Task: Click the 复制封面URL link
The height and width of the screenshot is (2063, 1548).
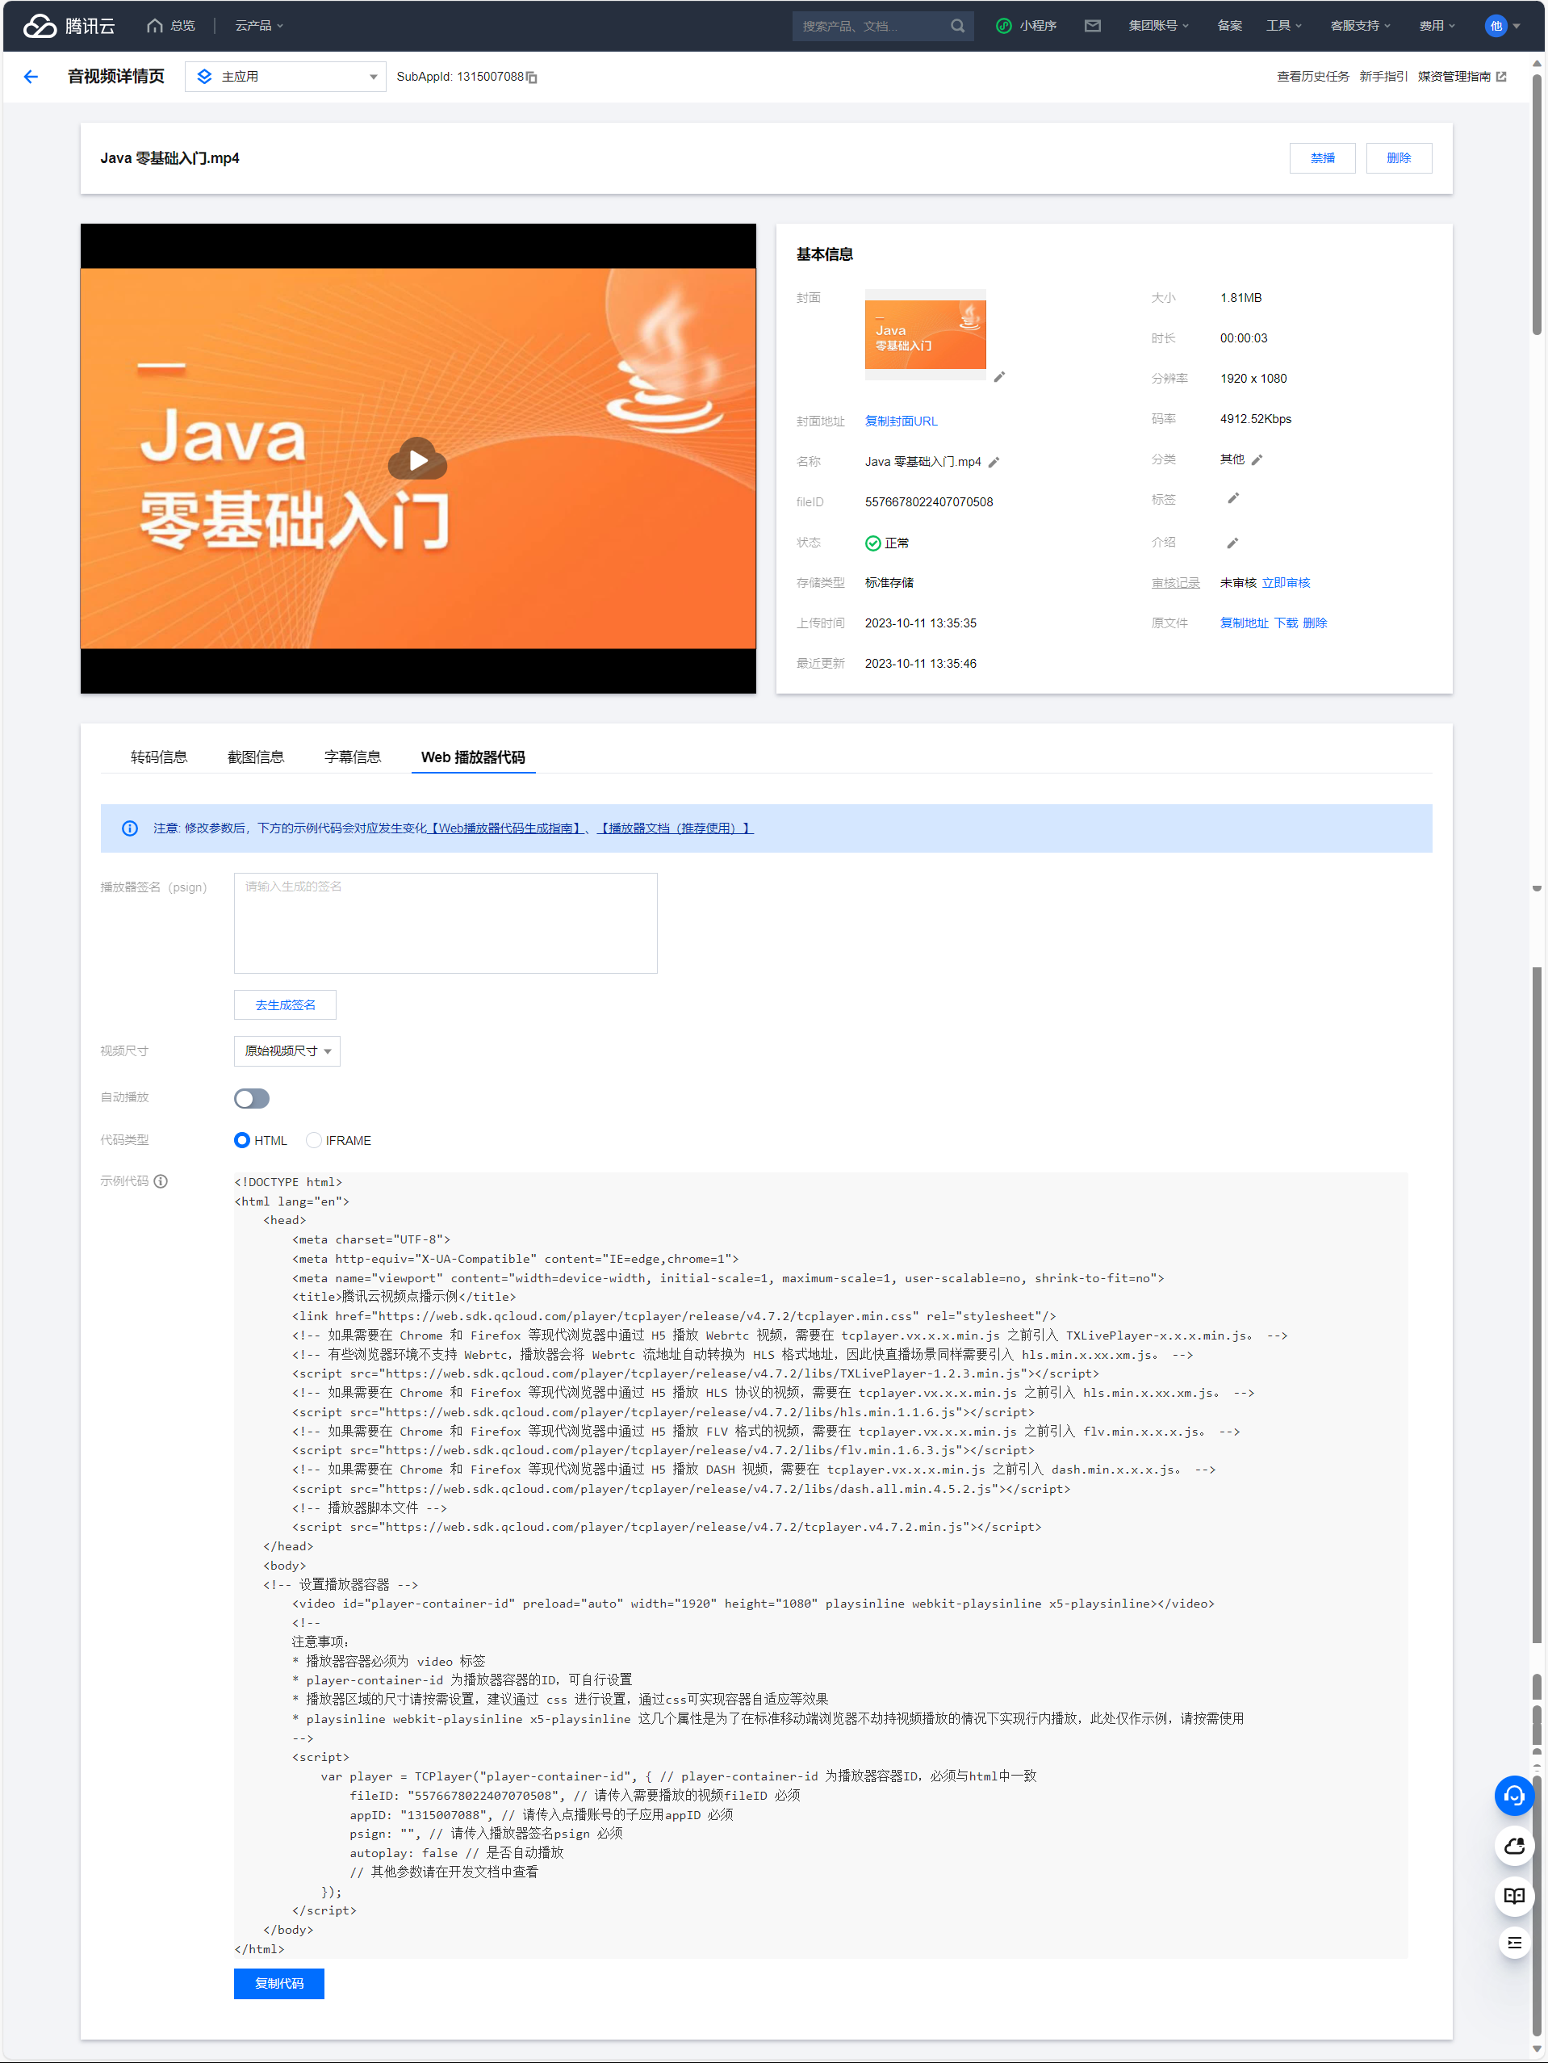Action: (900, 421)
